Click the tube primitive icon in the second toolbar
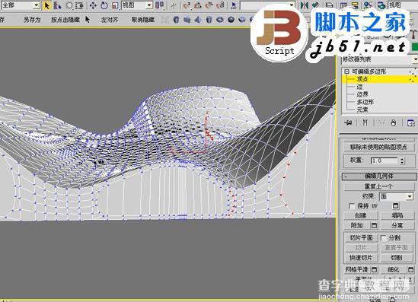Image resolution: width=418 pixels, height=302 pixels. (209, 20)
